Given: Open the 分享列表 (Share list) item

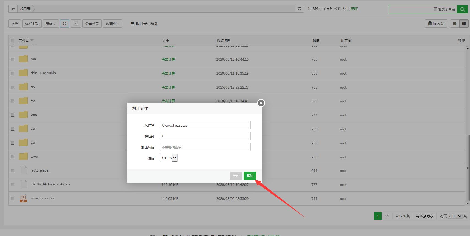Looking at the screenshot, I should pyautogui.click(x=92, y=24).
